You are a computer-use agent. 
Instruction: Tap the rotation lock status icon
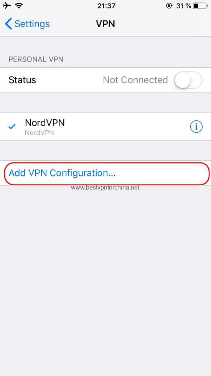[169, 6]
